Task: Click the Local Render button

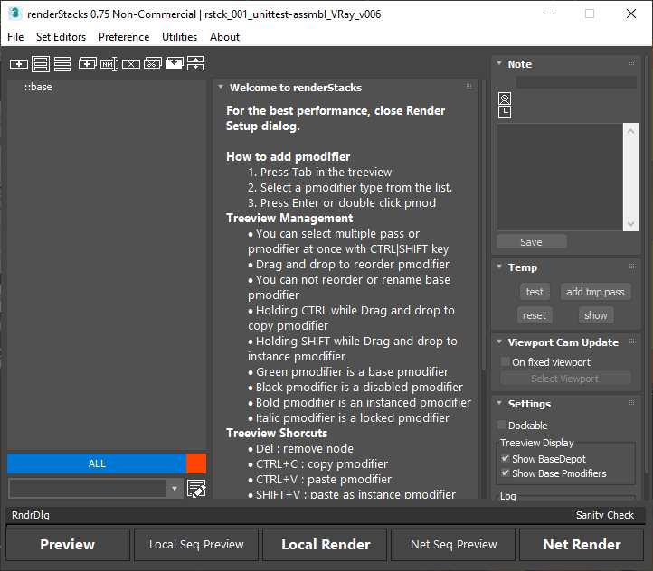Action: tap(326, 545)
